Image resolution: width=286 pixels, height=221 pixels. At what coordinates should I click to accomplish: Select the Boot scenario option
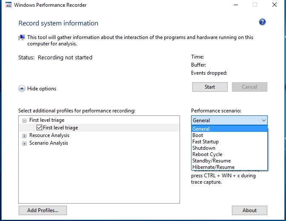tap(229, 135)
